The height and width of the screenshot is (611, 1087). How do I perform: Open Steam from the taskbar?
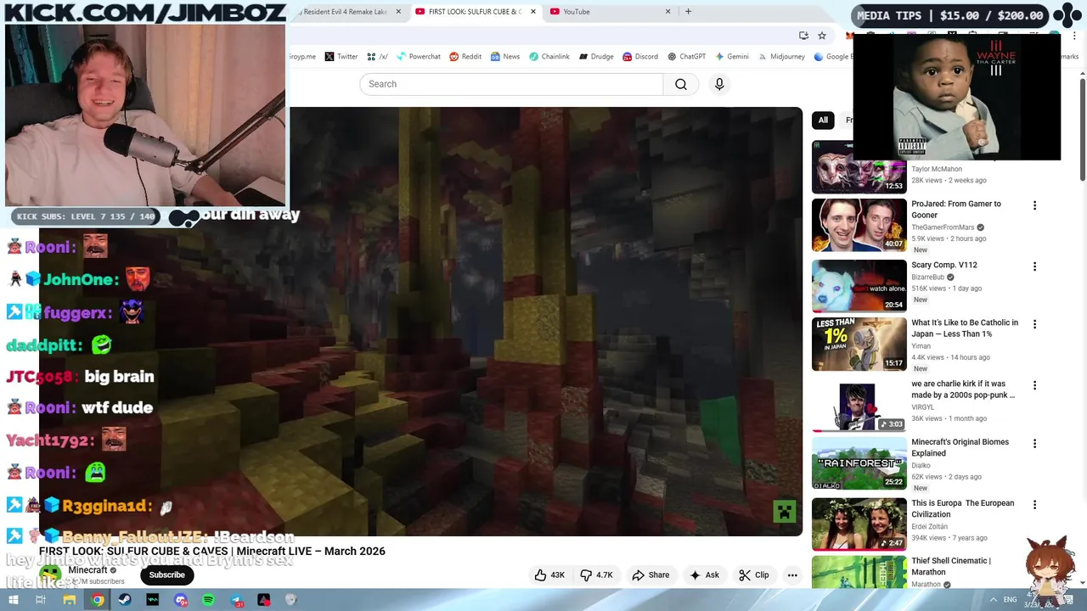point(125,600)
